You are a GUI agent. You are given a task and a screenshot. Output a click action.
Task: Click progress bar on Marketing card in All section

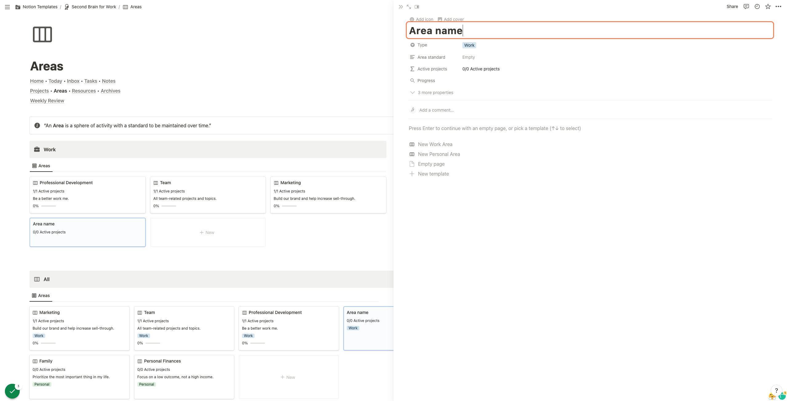(x=48, y=343)
